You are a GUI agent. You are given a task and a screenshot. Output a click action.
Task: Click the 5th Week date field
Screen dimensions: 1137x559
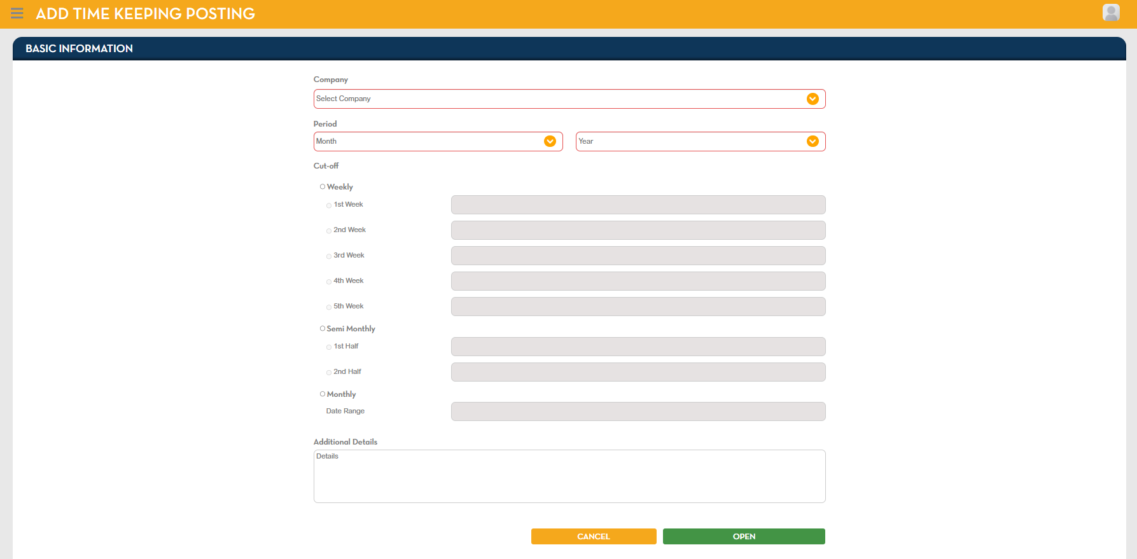pyautogui.click(x=638, y=307)
